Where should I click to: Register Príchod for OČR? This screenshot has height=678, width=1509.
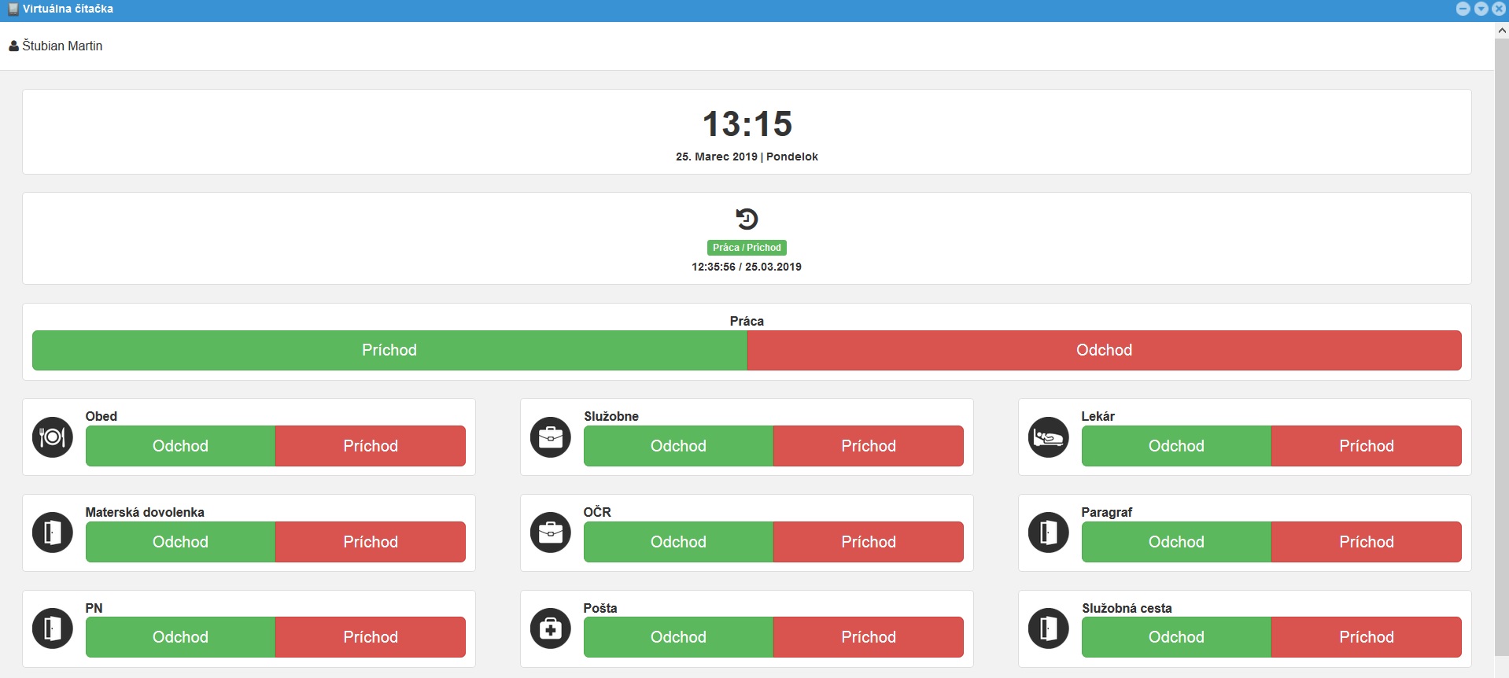(869, 542)
